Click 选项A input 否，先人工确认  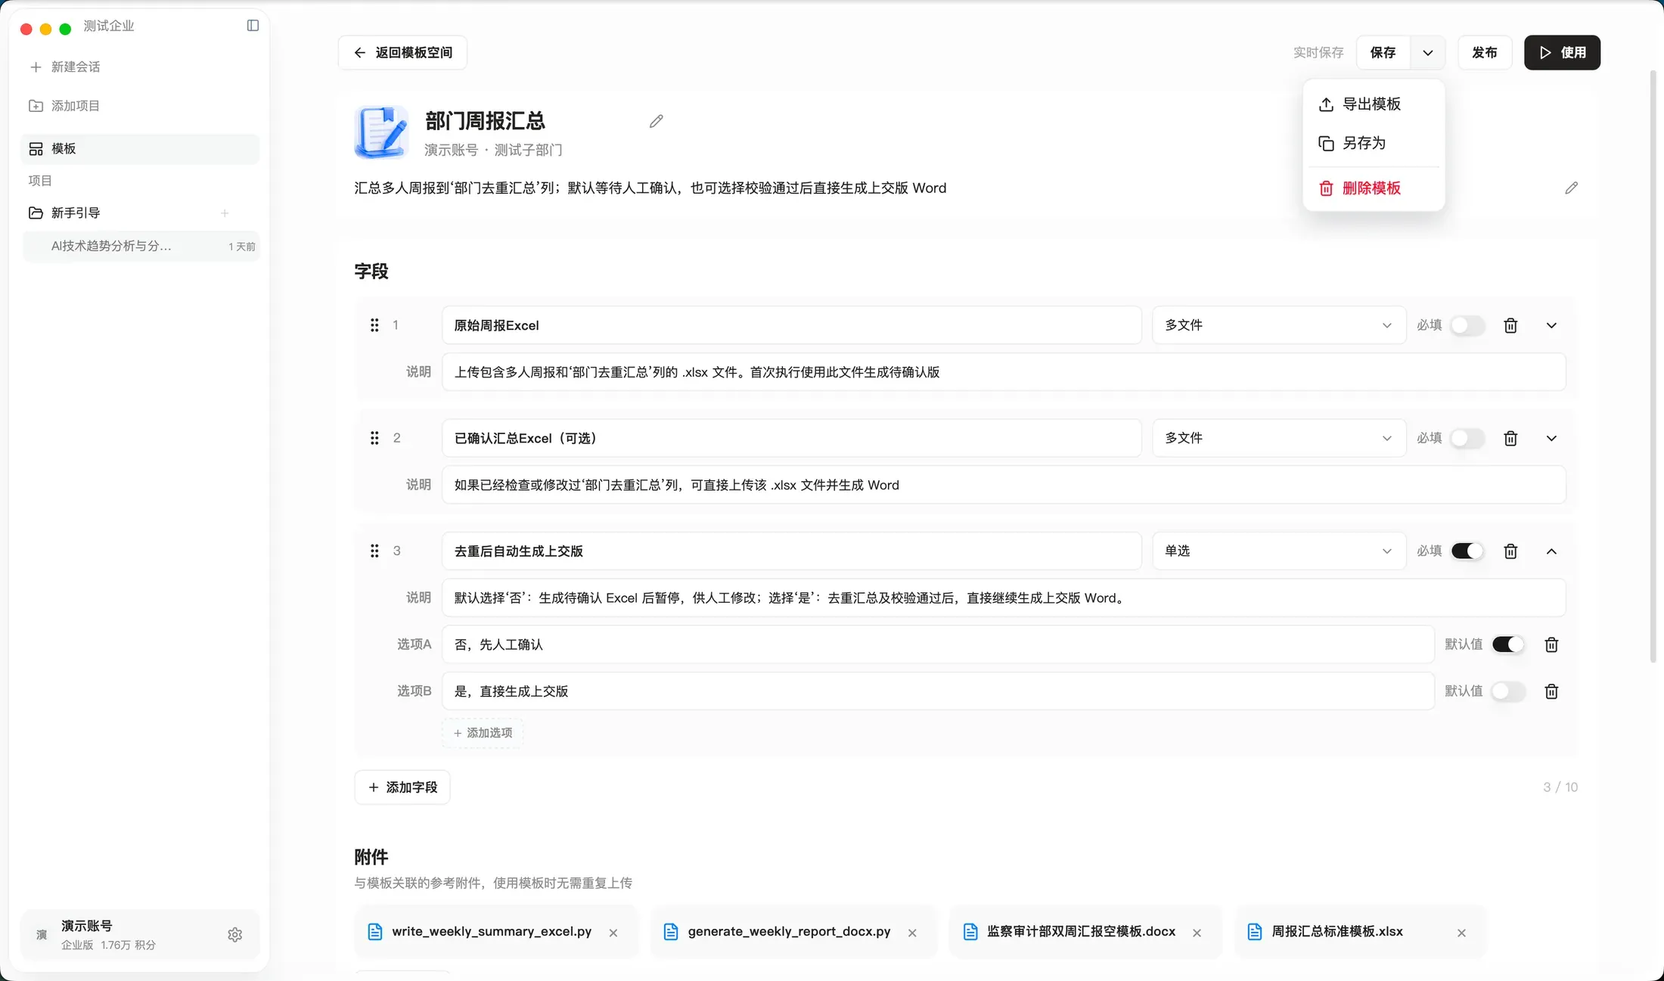[938, 644]
